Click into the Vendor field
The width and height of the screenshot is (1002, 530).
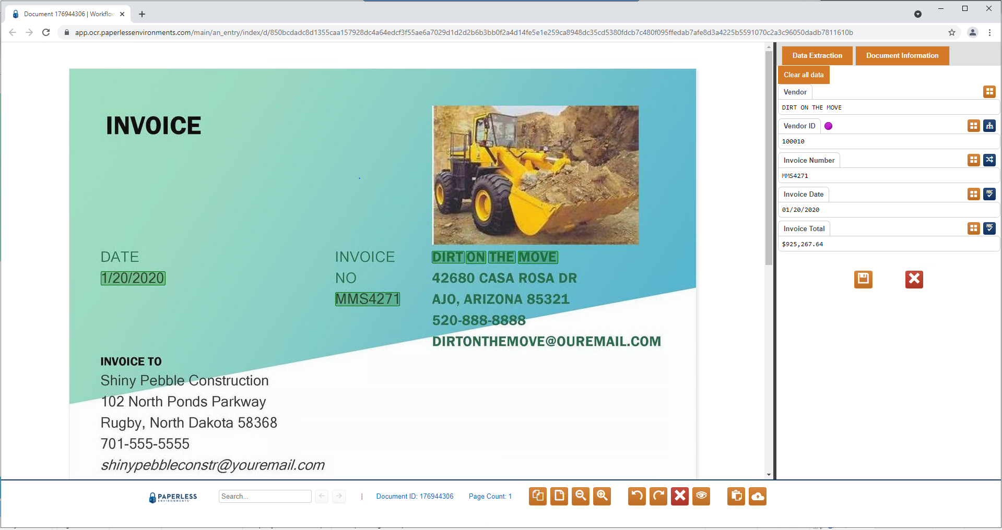[x=889, y=107]
